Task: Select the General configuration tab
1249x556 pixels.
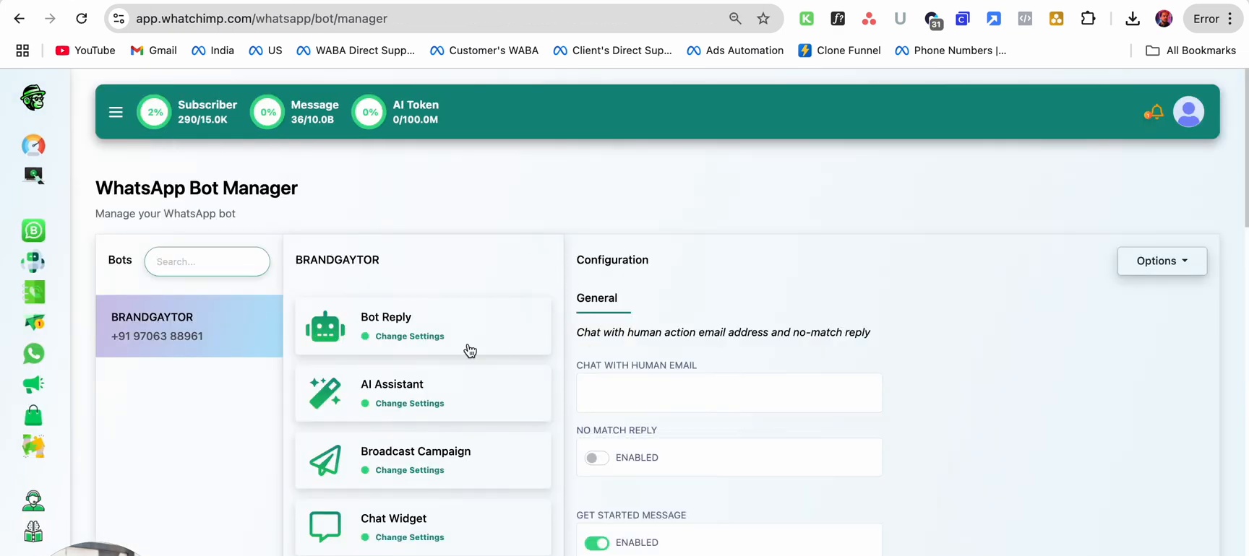Action: click(x=597, y=298)
